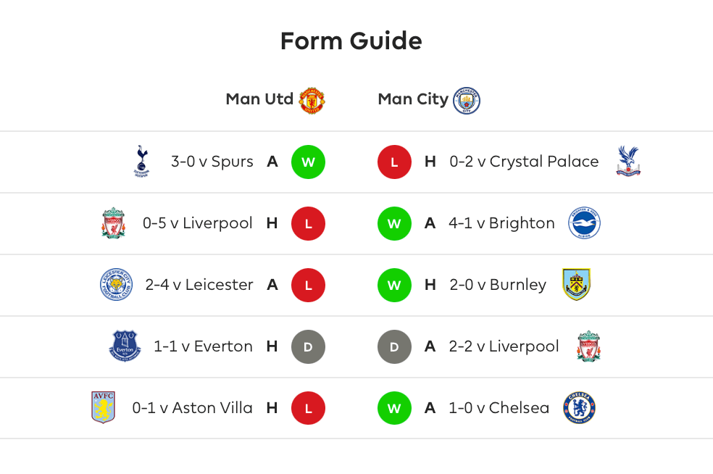Open the Man Utd team heading
This screenshot has height=474, width=713.
tap(259, 99)
